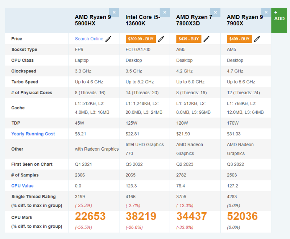Buy the i5-13600K for $309.99
Screen dimensions: 290x239
pyautogui.click(x=141, y=39)
